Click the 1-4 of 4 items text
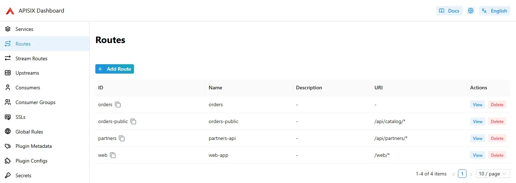Screen dimensions: 516x183 pyautogui.click(x=431, y=174)
